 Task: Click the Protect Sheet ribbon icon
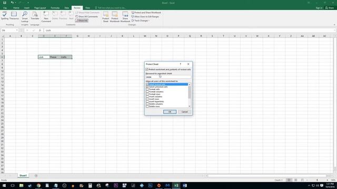[x=105, y=17]
